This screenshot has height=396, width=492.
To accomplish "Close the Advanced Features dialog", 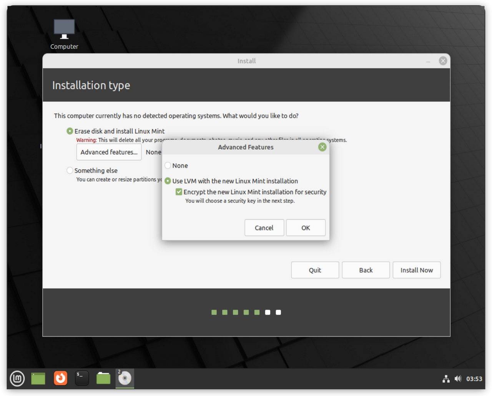I will 322,147.
